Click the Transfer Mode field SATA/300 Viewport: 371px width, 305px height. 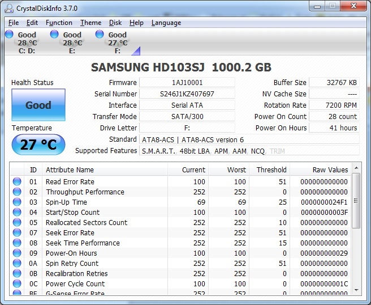coord(187,116)
